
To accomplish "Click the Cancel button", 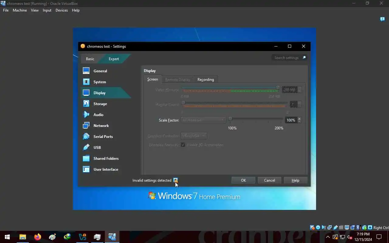I will pos(270,180).
